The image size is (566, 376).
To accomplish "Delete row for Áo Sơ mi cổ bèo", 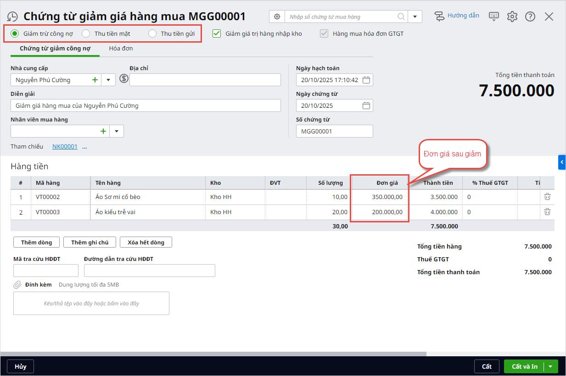I will point(547,197).
